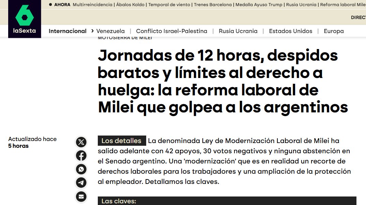Select the Rusia Ucrania nav item
Screen dimensions: 366x205
pos(238,31)
